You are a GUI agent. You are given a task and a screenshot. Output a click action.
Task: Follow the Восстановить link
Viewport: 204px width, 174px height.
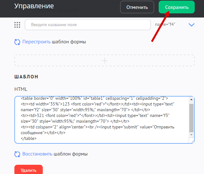pyautogui.click(x=37, y=154)
